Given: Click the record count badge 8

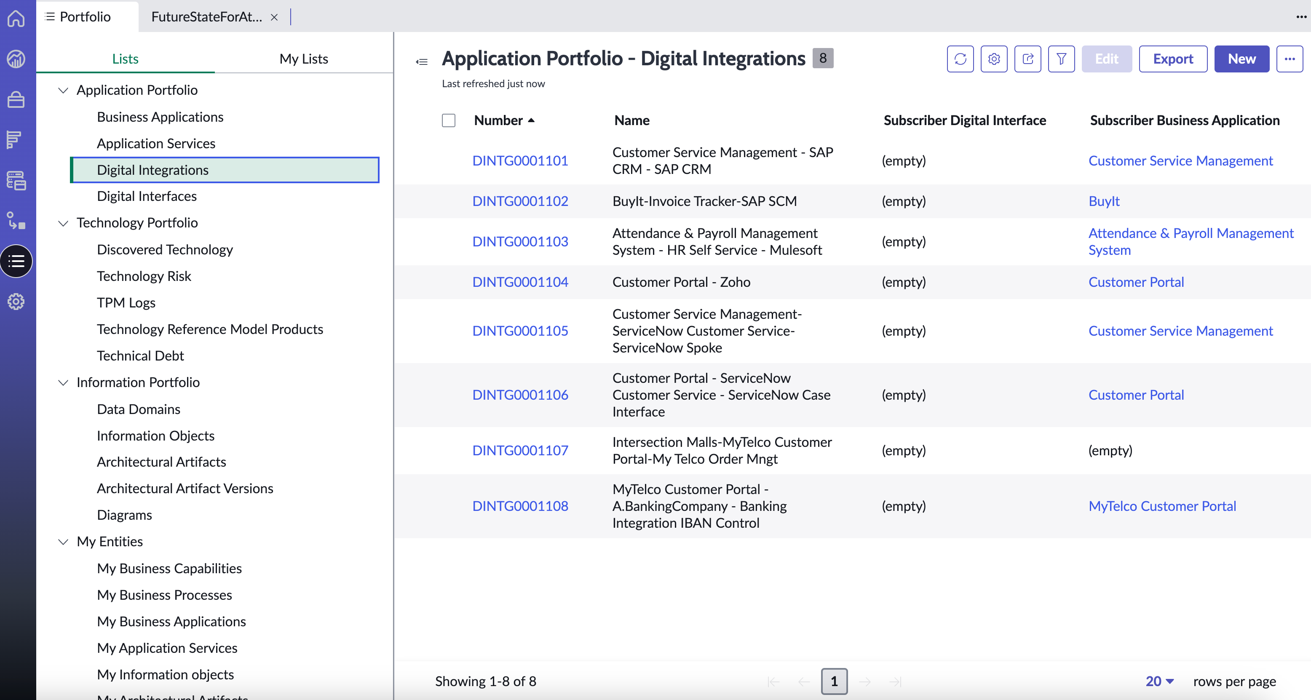Looking at the screenshot, I should (x=822, y=58).
